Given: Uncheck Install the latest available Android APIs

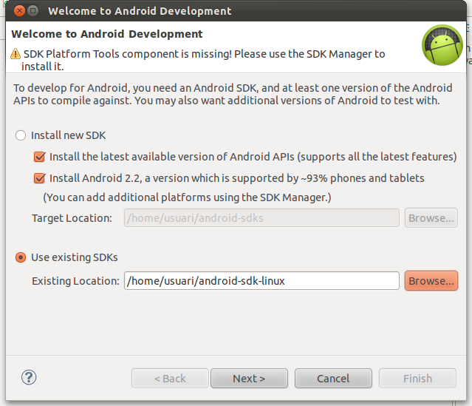Looking at the screenshot, I should [40, 157].
